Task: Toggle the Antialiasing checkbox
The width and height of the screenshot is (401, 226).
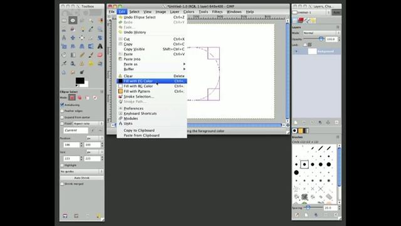Action: [62, 105]
